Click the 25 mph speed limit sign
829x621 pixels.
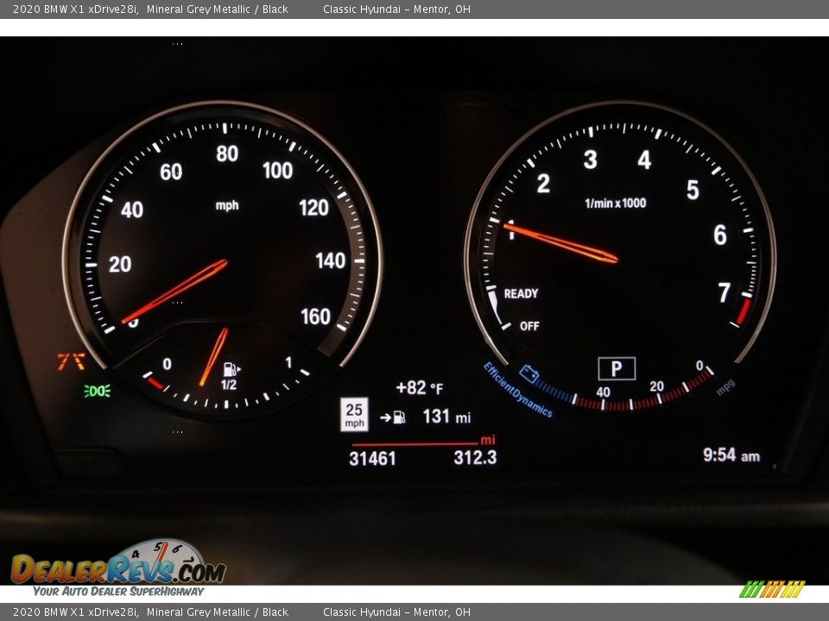point(354,415)
